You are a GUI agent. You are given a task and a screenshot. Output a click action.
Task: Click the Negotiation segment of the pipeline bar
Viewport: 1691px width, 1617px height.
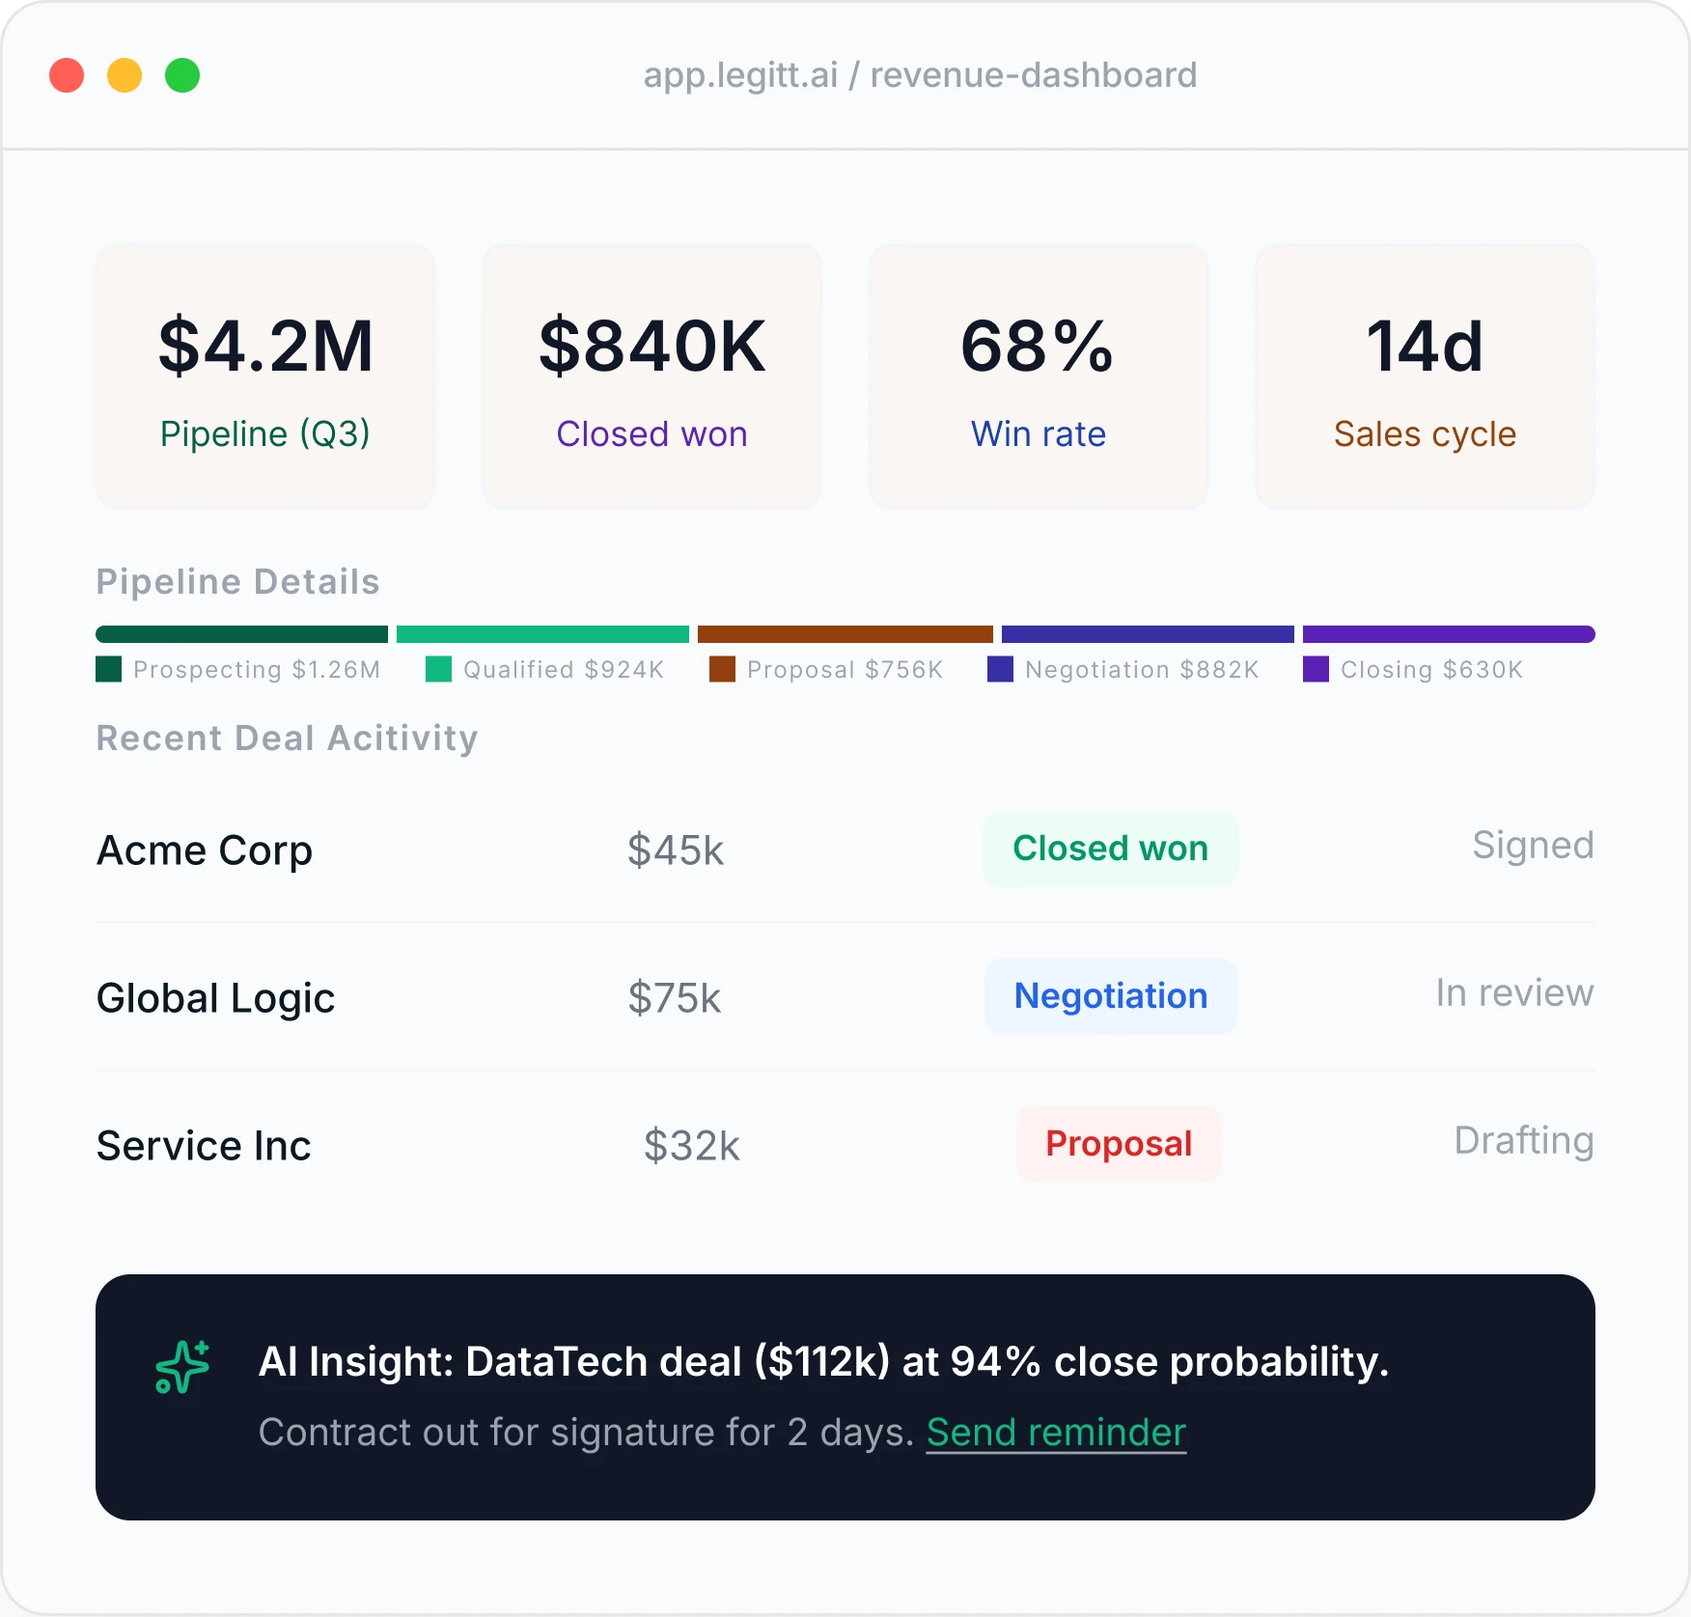[1147, 633]
